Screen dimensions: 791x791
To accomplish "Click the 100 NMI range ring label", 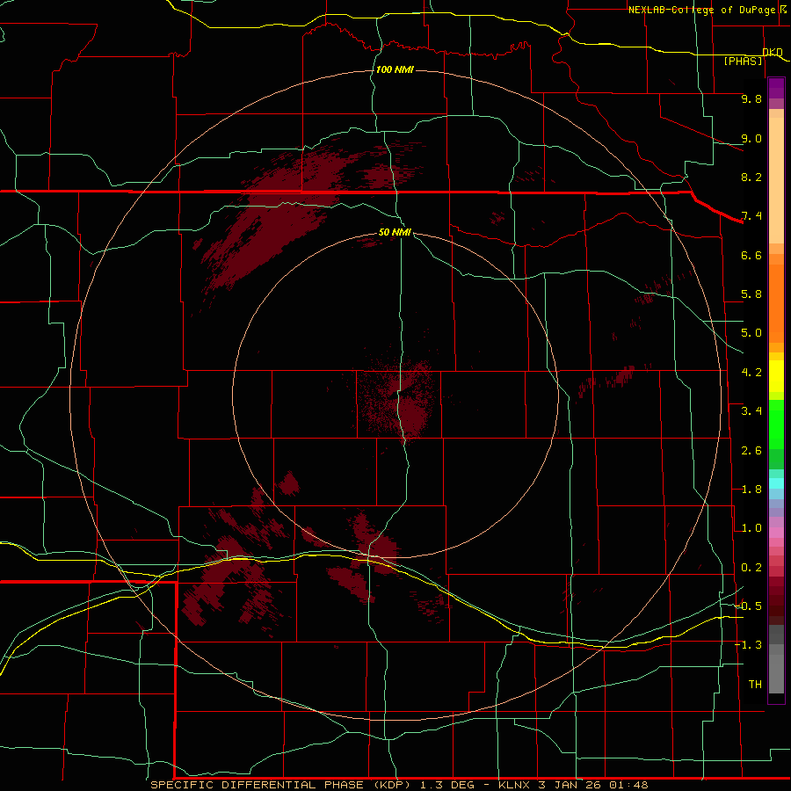I will tap(395, 69).
